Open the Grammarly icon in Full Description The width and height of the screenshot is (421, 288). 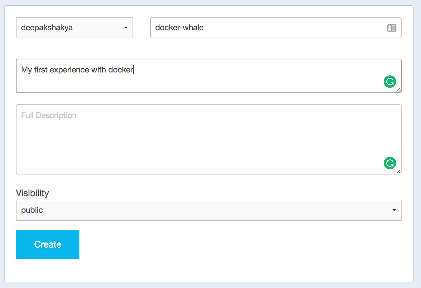coord(390,163)
